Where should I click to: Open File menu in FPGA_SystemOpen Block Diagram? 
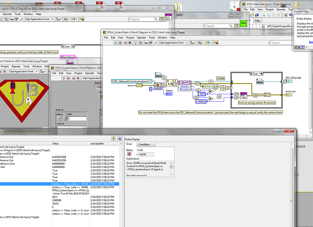tap(106, 38)
